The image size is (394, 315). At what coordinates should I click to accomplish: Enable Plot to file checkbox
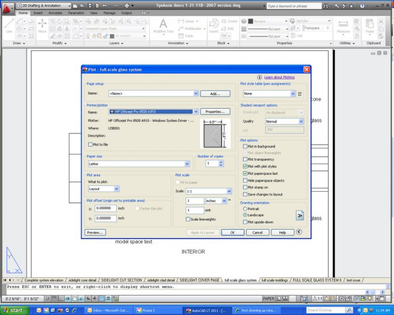90,144
